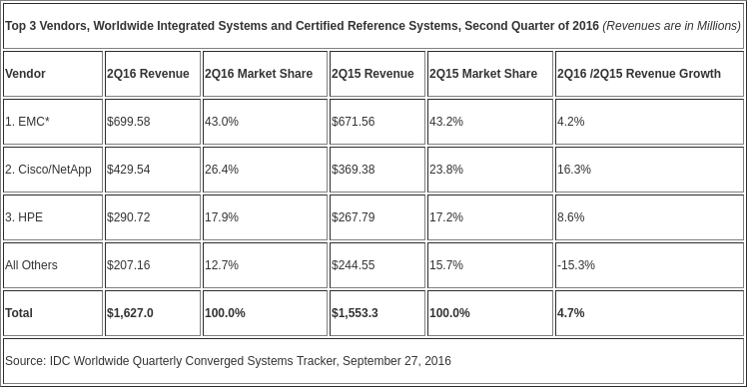Select the bold Total row label
This screenshot has height=388, width=748.
pyautogui.click(x=53, y=313)
